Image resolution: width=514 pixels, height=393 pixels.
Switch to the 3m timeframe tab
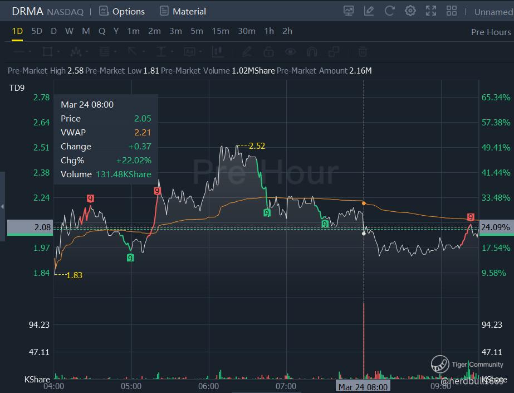coord(176,31)
